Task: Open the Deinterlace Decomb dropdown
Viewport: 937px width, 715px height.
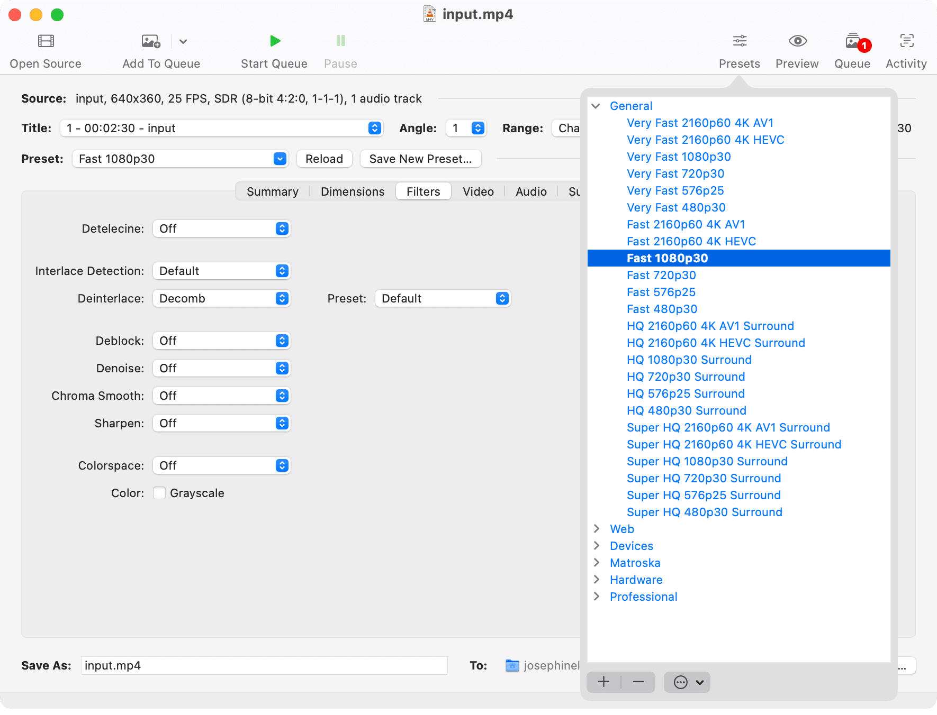Action: click(x=221, y=298)
